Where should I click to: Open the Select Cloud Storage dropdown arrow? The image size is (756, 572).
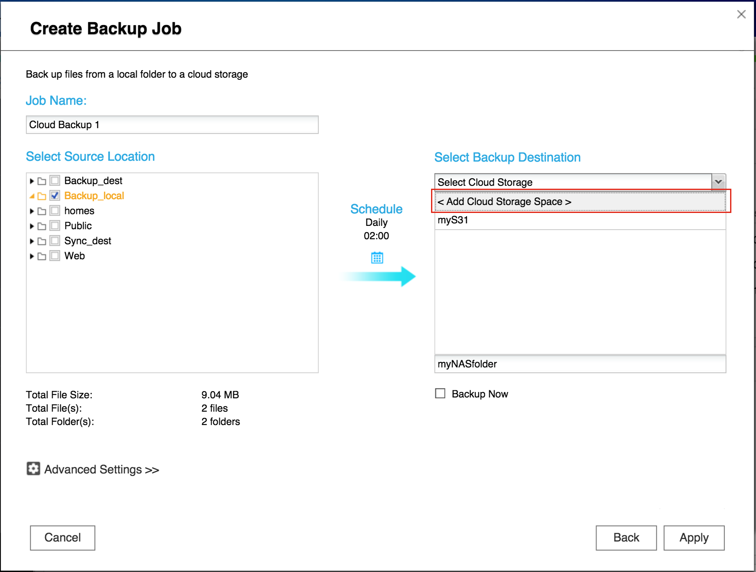click(718, 182)
